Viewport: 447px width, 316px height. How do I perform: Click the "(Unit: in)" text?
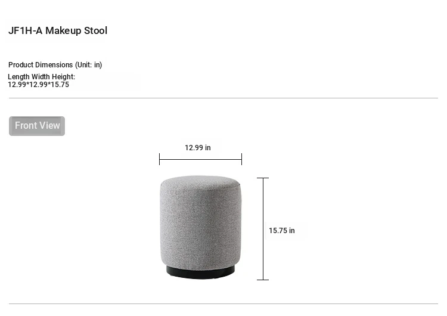tap(88, 65)
